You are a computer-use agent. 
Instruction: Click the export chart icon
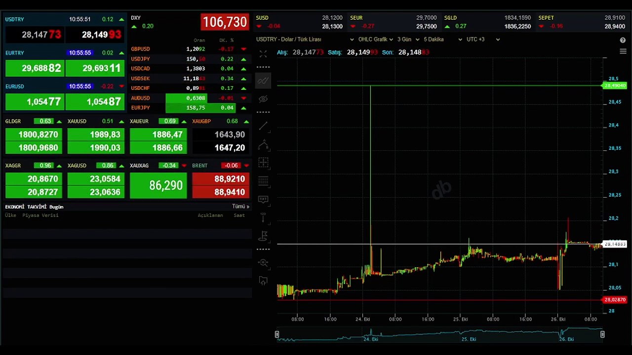click(263, 281)
